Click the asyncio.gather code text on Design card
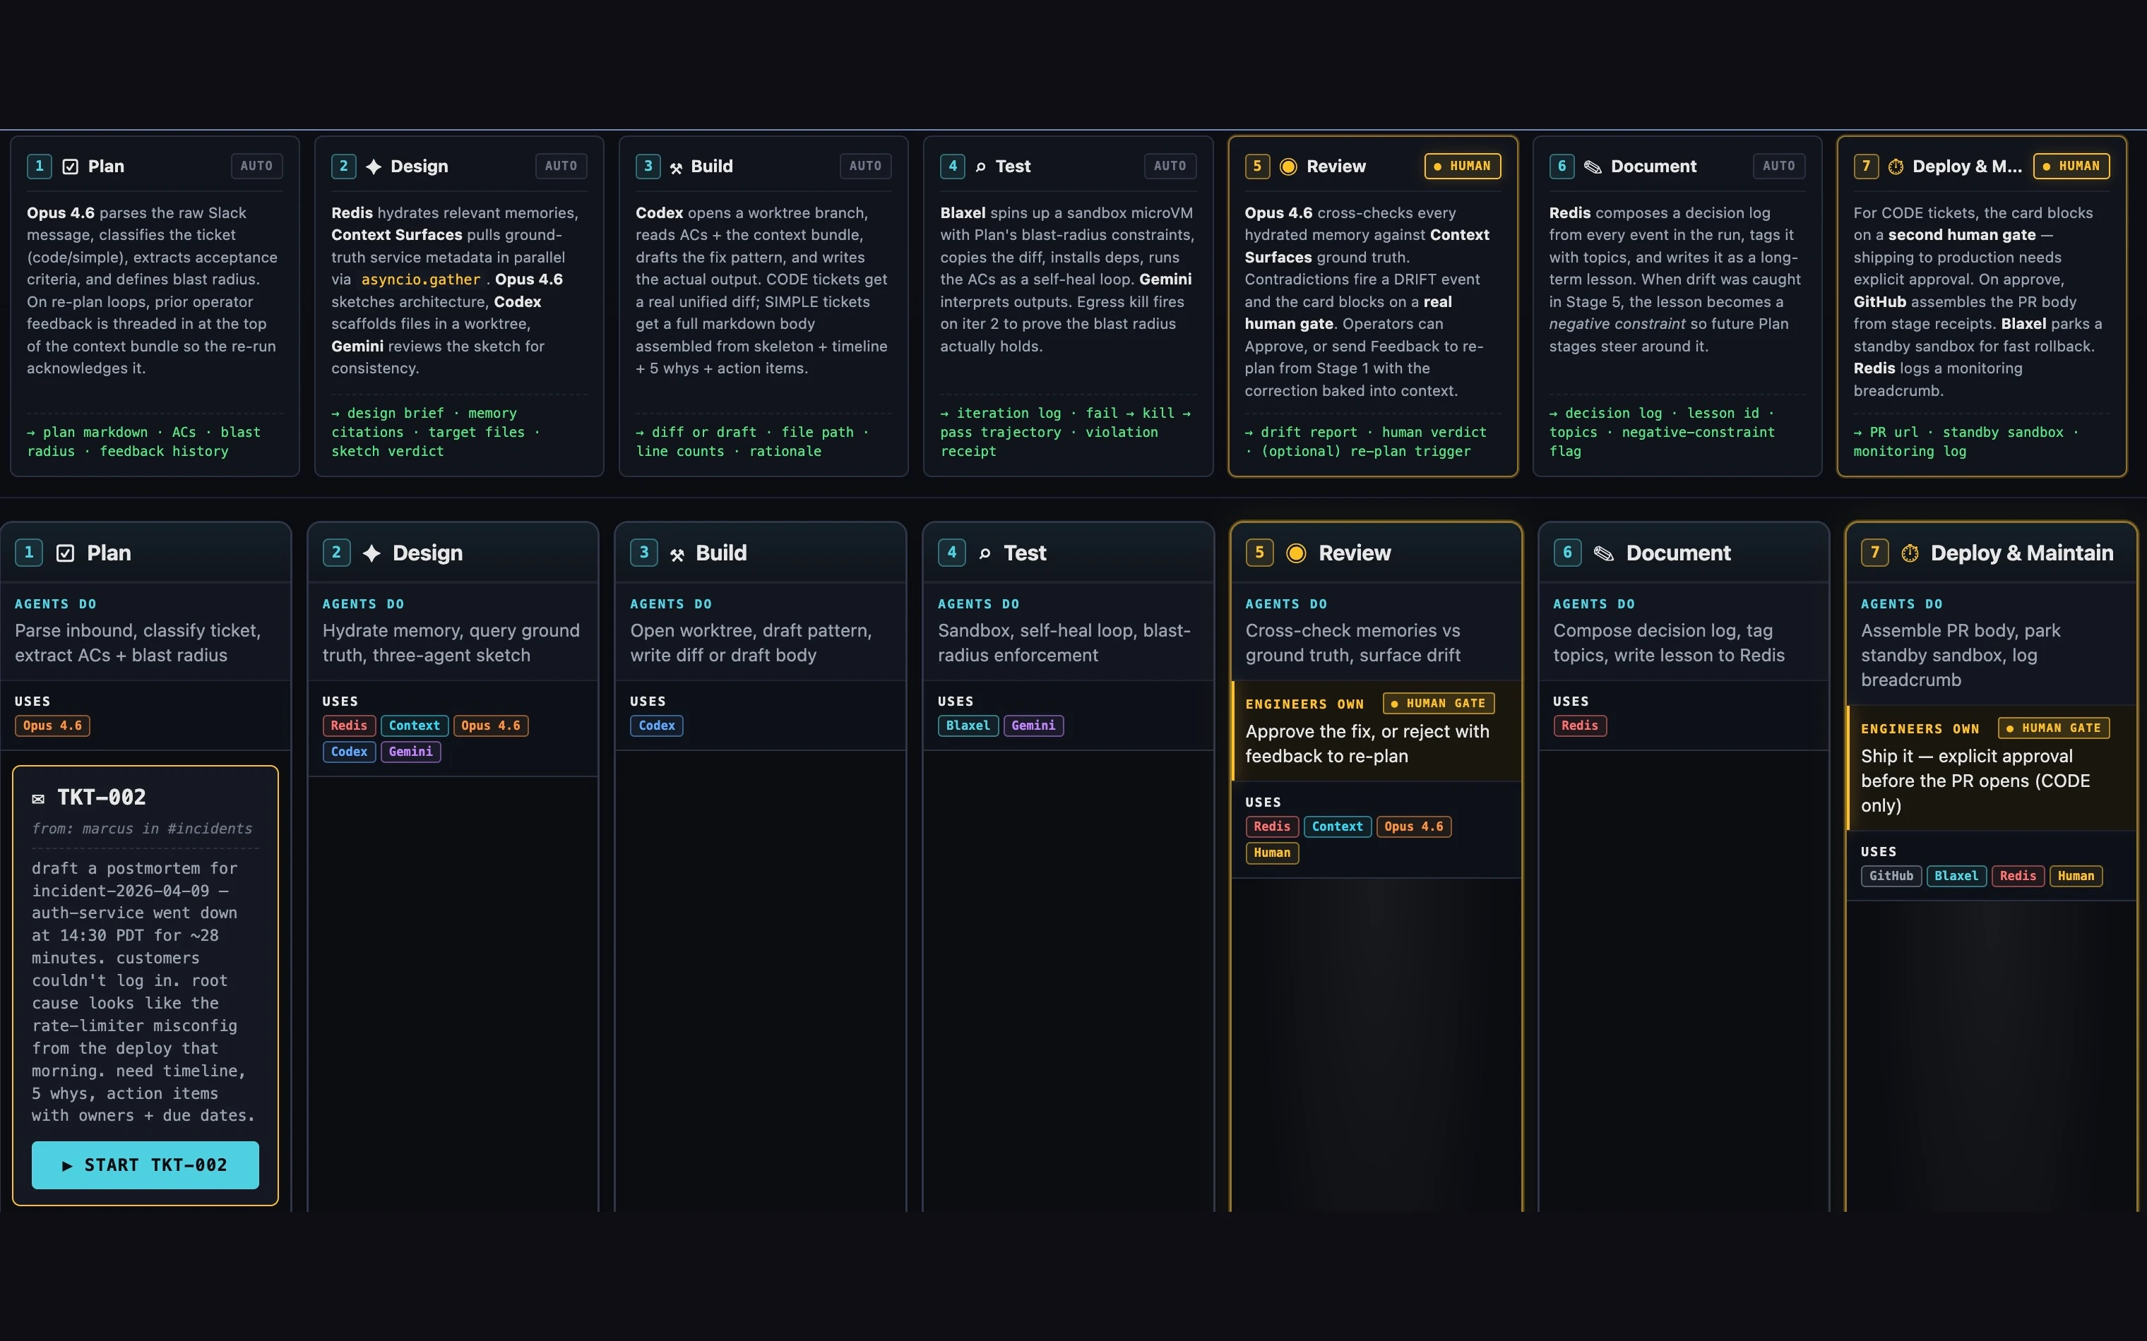Viewport: 2147px width, 1341px height. [x=420, y=279]
